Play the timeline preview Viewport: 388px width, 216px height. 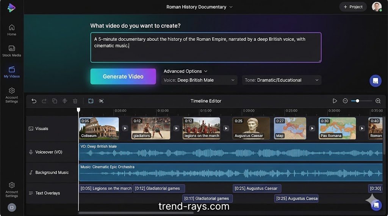[335, 101]
